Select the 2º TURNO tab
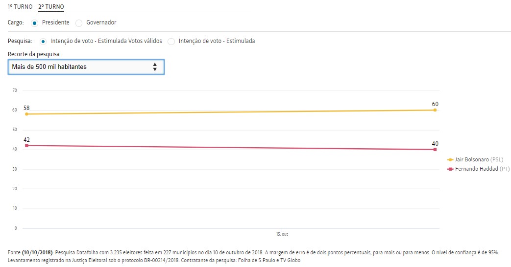 tap(51, 7)
